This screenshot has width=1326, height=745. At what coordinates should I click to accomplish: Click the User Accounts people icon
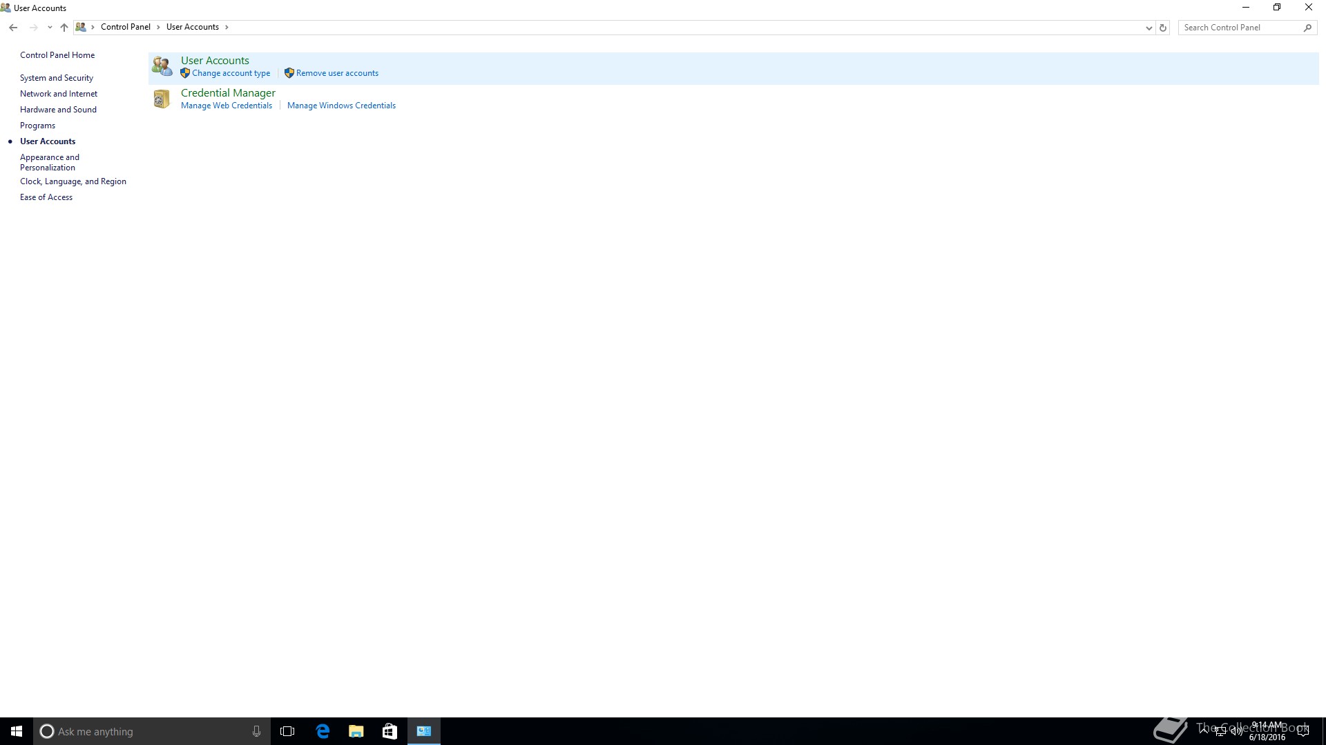pos(162,66)
